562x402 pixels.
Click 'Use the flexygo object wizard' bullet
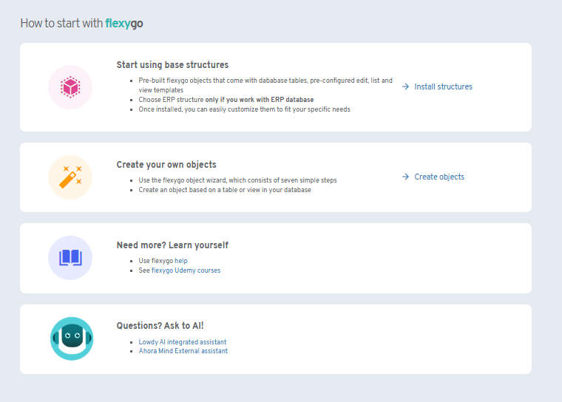[237, 180]
